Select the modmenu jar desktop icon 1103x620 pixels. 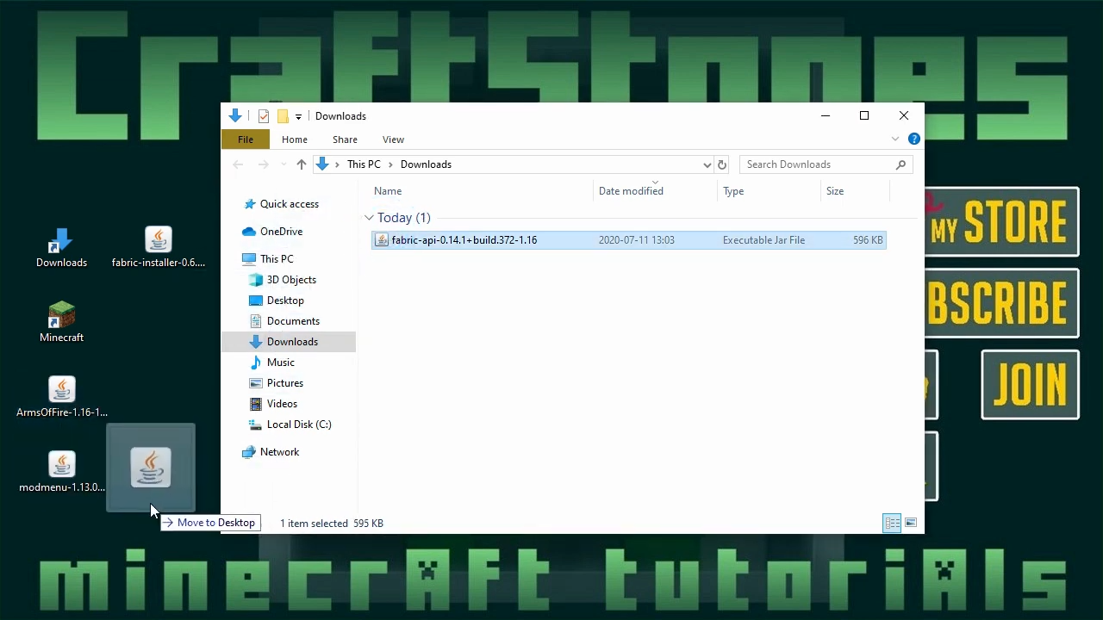(61, 473)
